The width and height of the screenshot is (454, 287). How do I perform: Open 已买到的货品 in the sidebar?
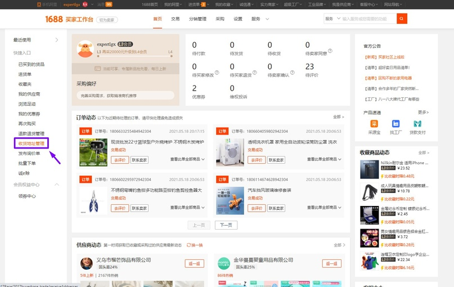tap(32, 64)
